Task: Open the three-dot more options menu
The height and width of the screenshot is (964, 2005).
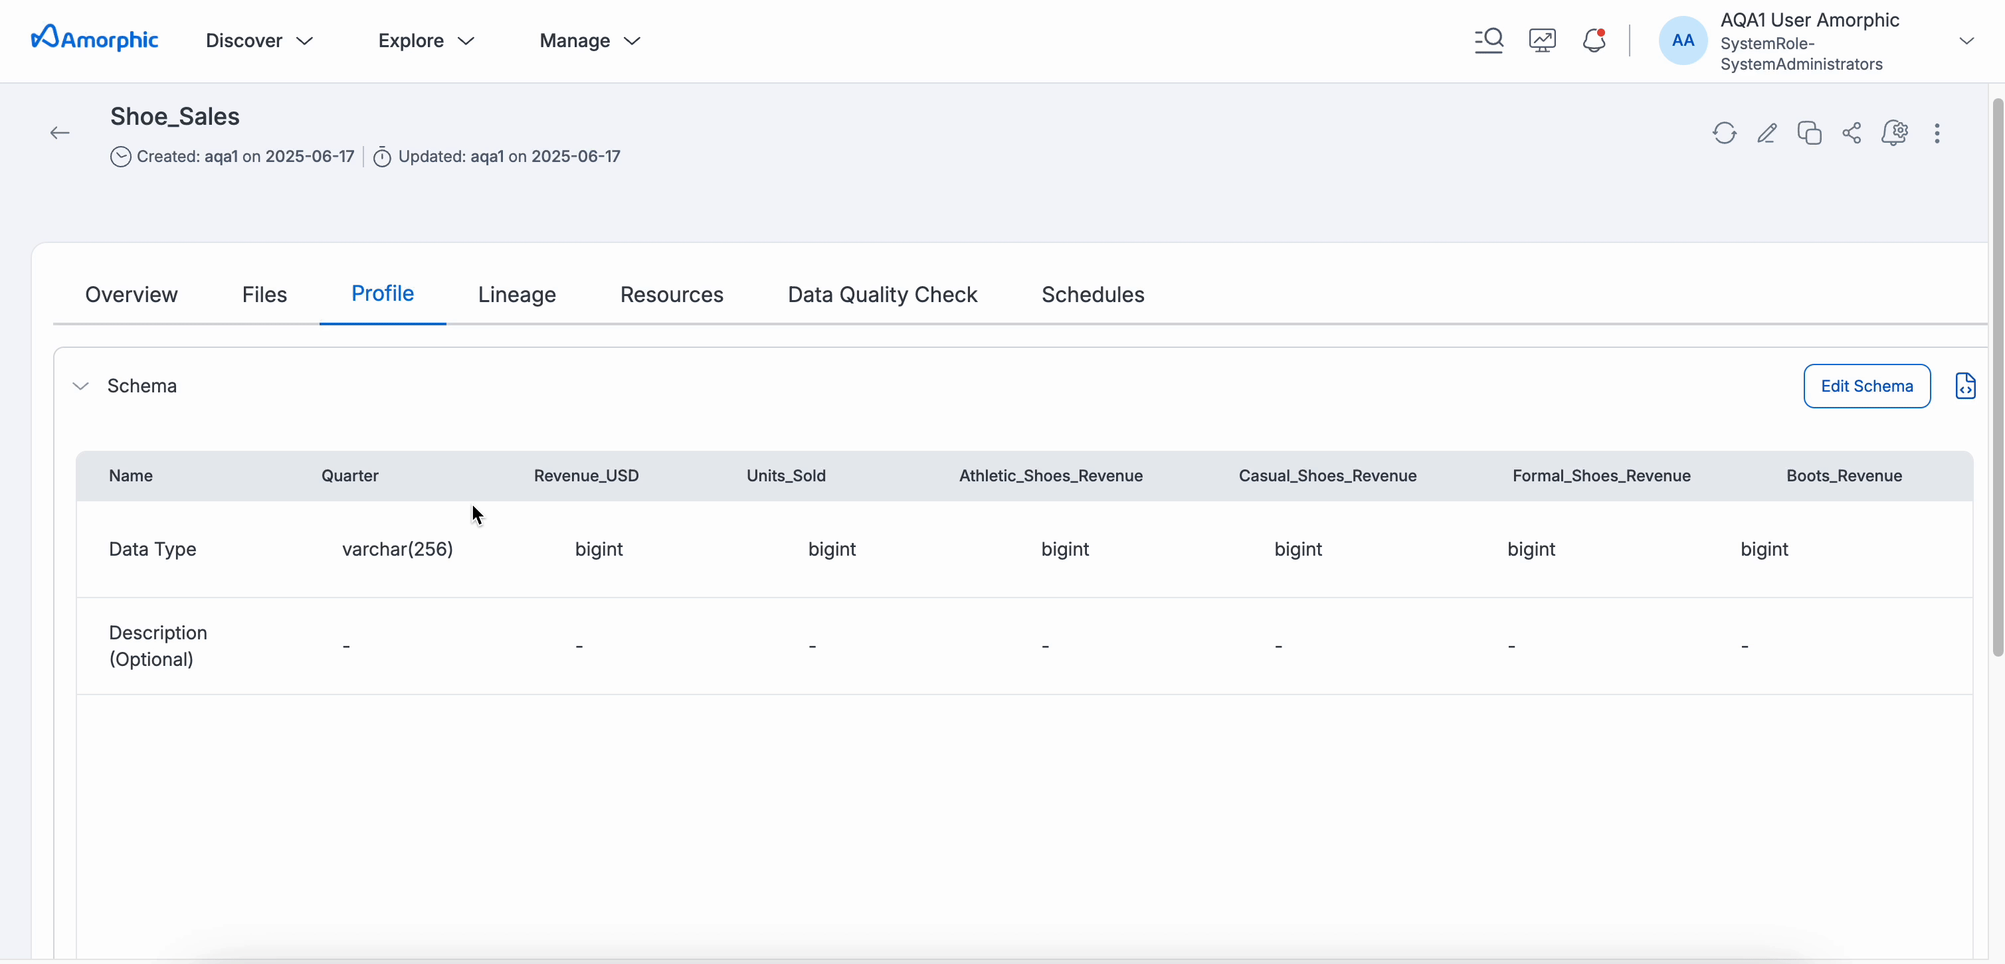Action: [1937, 133]
